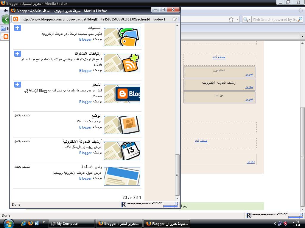Open the Blog Archive calendar gadget thumbnail

pos(122,151)
